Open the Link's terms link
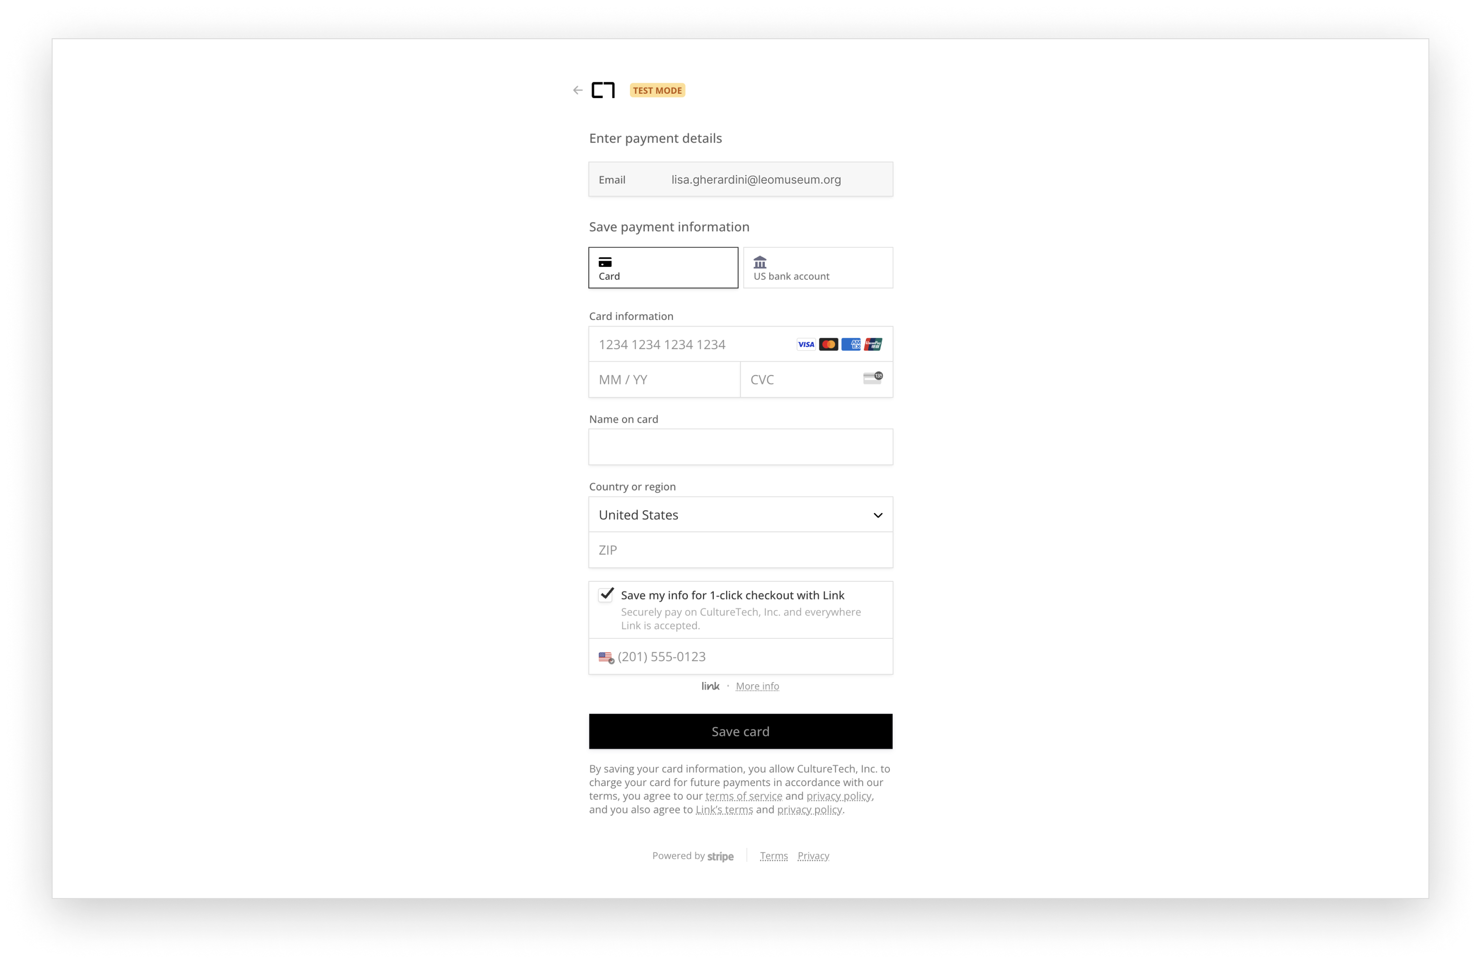Viewport: 1481px width, 964px height. [724, 810]
